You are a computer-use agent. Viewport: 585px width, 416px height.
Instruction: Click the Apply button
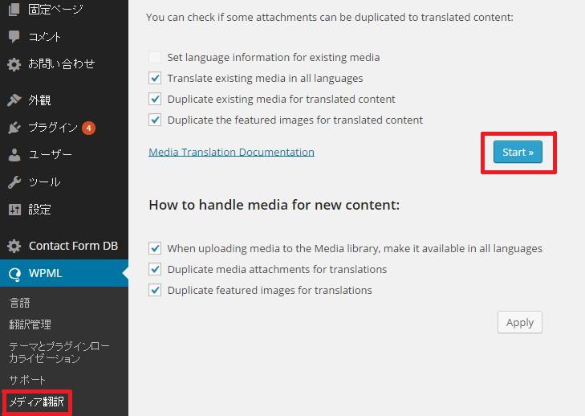520,322
